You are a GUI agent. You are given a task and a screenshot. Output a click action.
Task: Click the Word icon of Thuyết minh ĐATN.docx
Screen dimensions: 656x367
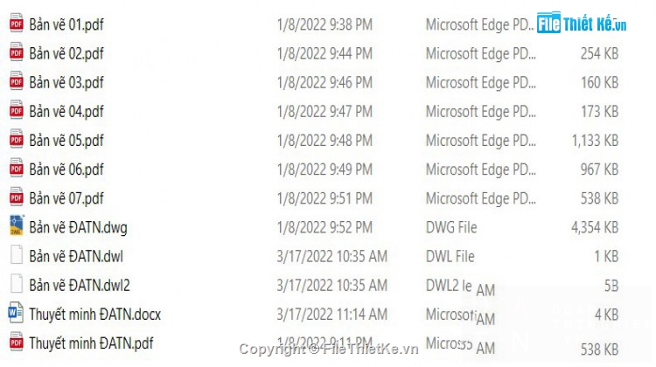point(16,313)
